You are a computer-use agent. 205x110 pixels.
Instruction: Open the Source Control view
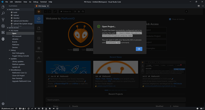click(3, 20)
